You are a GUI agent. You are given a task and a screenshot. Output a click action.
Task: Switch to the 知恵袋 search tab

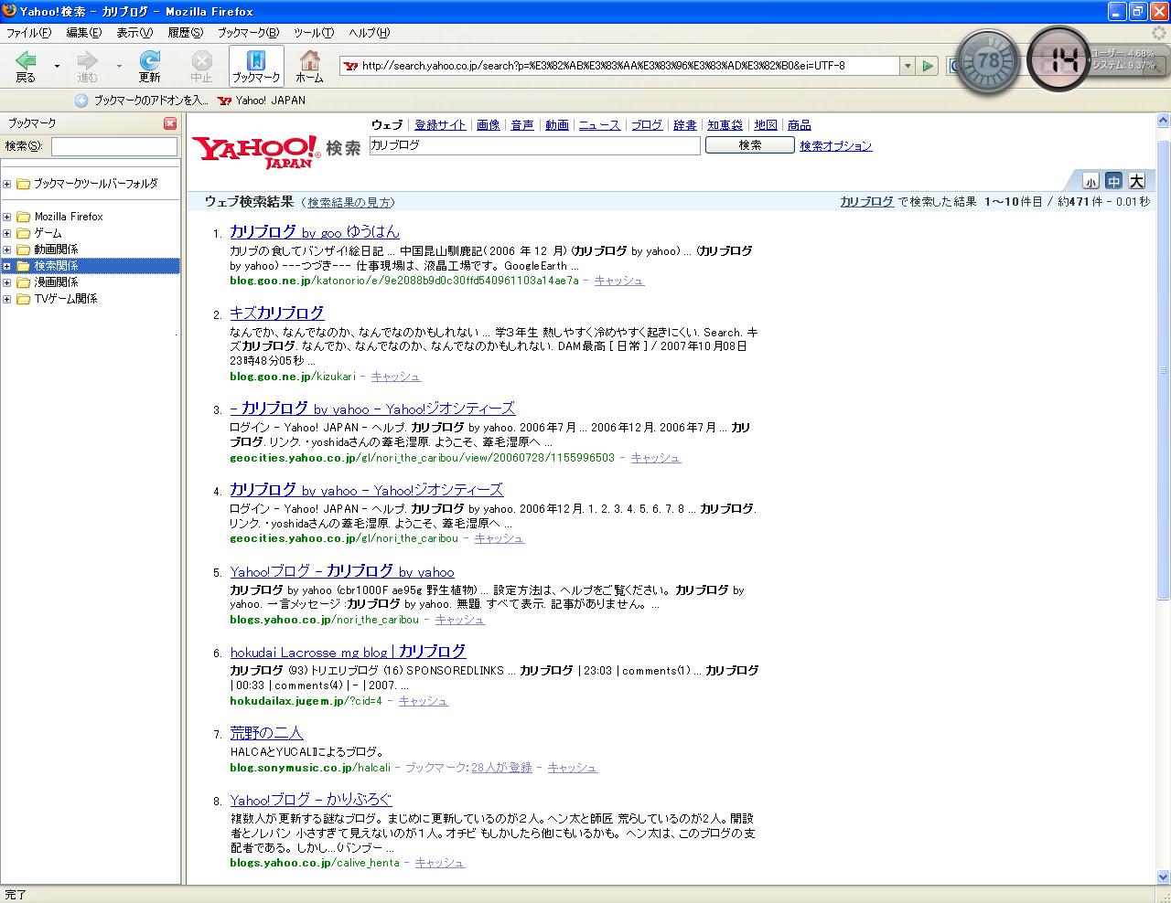tap(725, 125)
